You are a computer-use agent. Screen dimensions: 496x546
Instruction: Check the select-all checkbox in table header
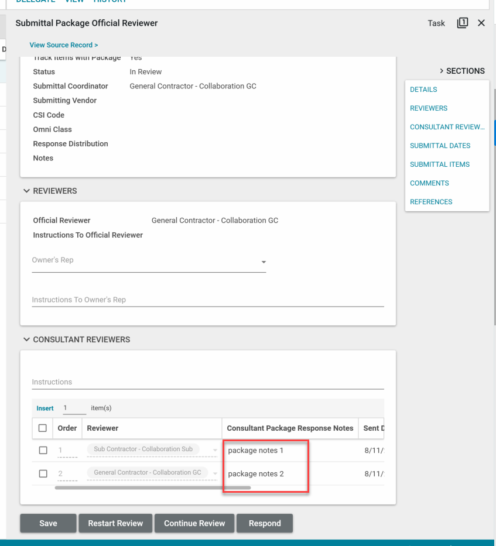tap(43, 428)
